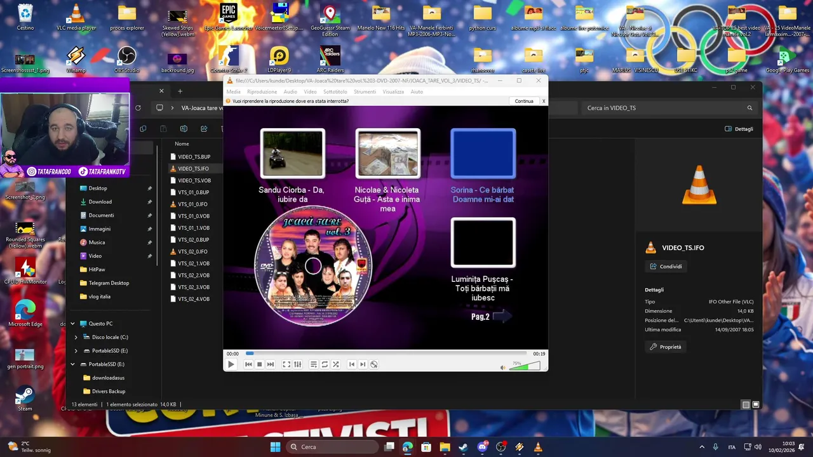Click the Explorer refresh icon
Screen dimensions: 813x457
(138, 108)
